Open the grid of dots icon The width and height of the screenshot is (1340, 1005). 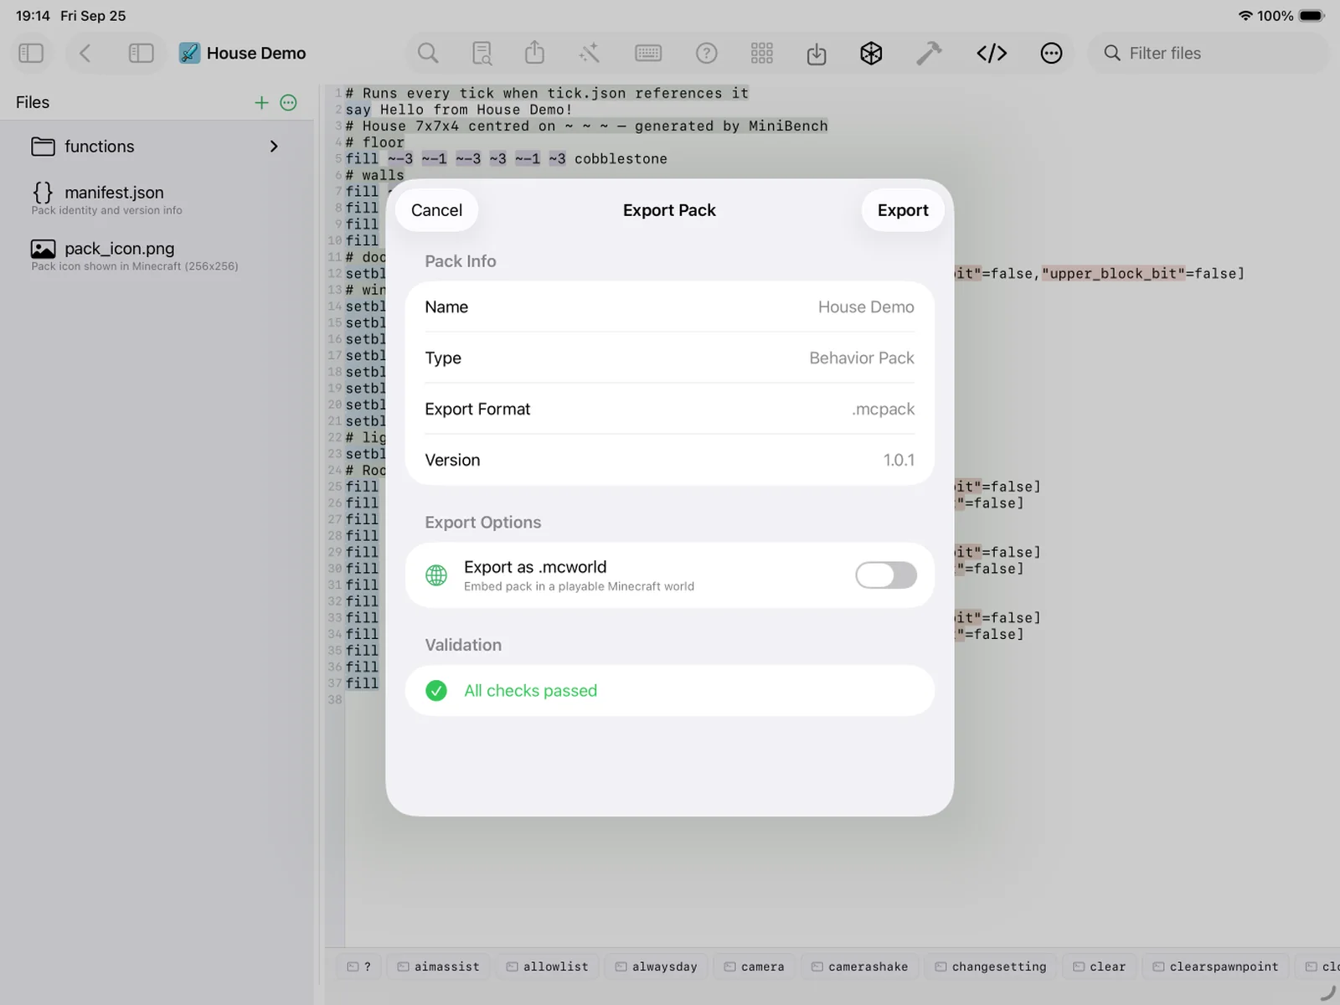click(x=762, y=54)
